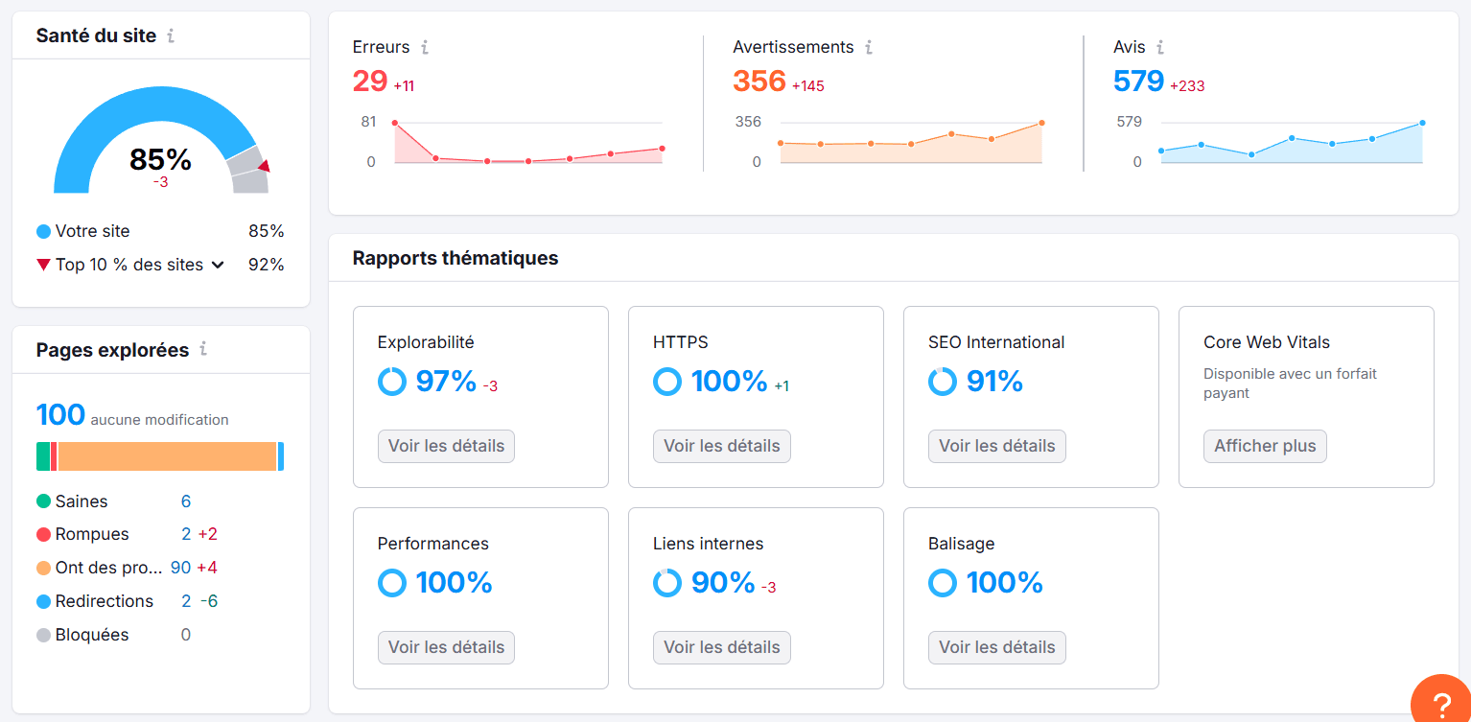Click the last point on Erreurs chart

coord(662,149)
